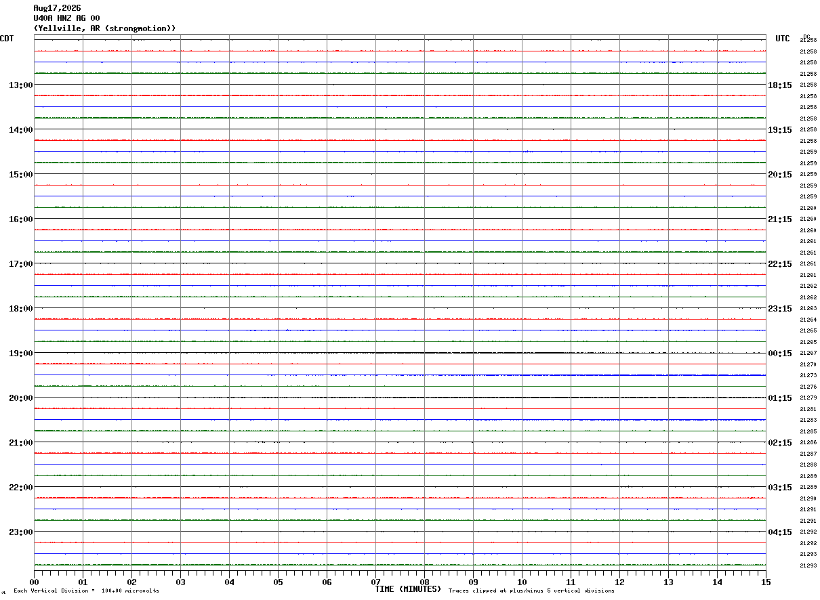Select the thick black trace at 19:00
The width and height of the screenshot is (820, 600).
click(x=400, y=353)
